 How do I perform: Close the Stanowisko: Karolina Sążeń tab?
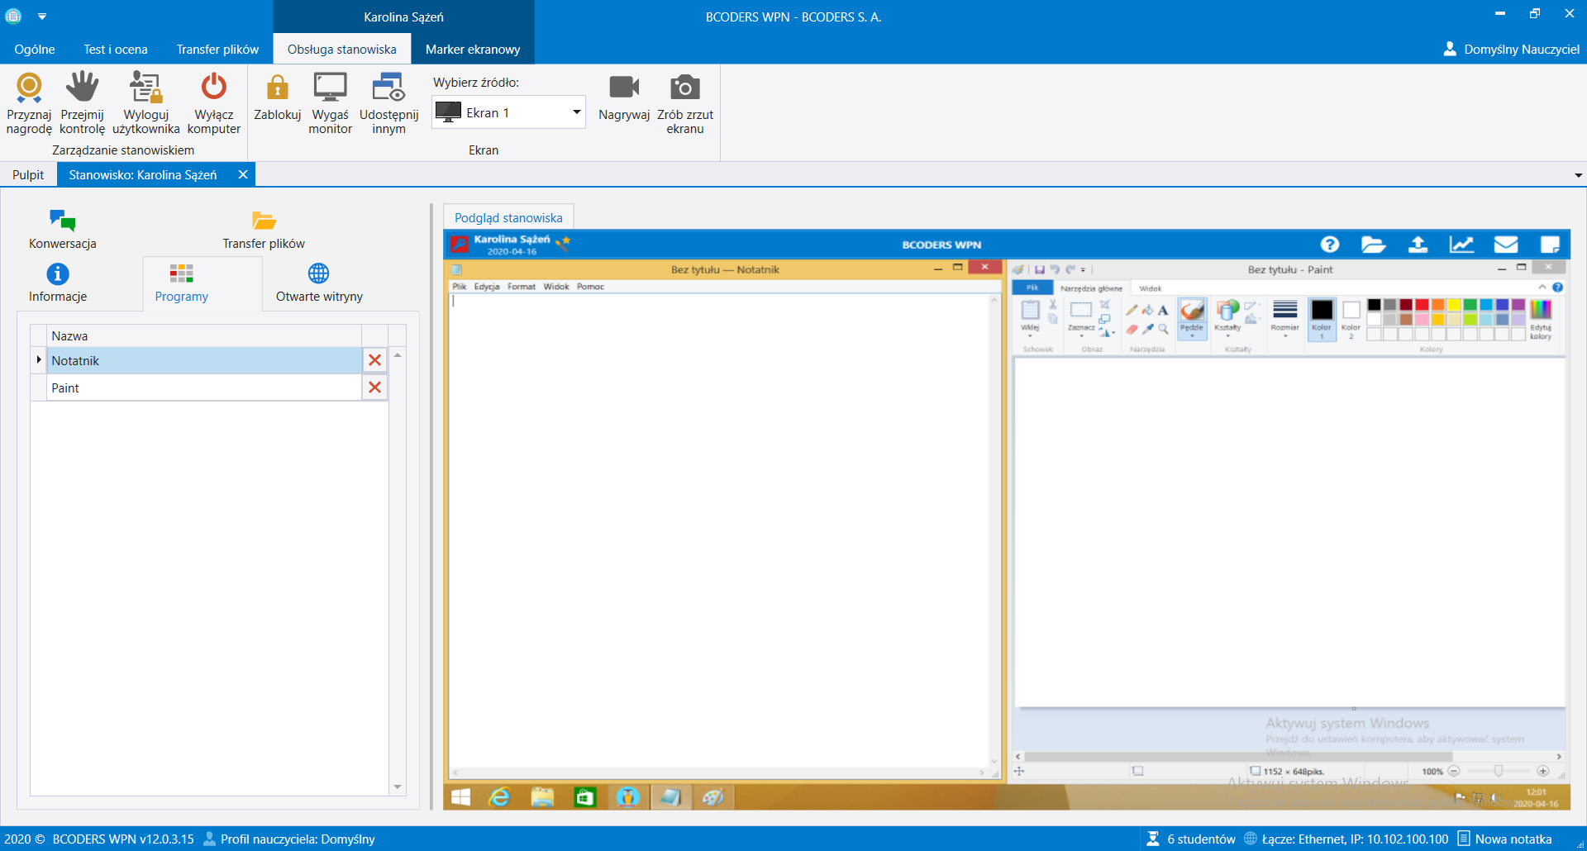[x=243, y=174]
